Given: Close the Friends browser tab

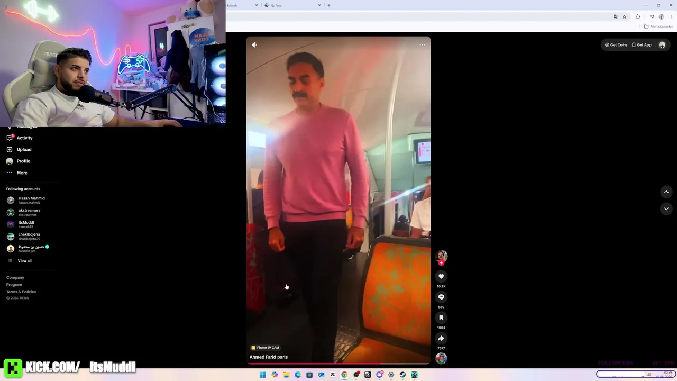Looking at the screenshot, I should 257,5.
